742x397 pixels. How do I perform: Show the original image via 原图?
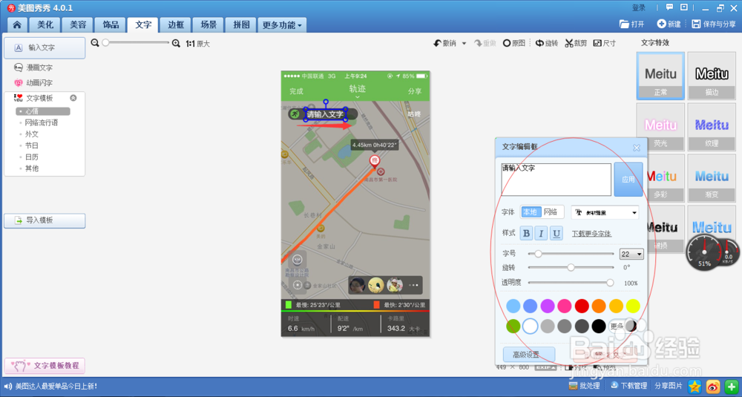tap(514, 43)
